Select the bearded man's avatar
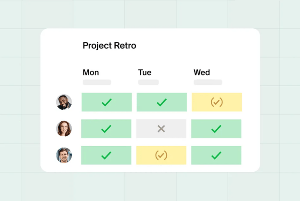Image resolution: width=300 pixels, height=201 pixels. pos(64,102)
